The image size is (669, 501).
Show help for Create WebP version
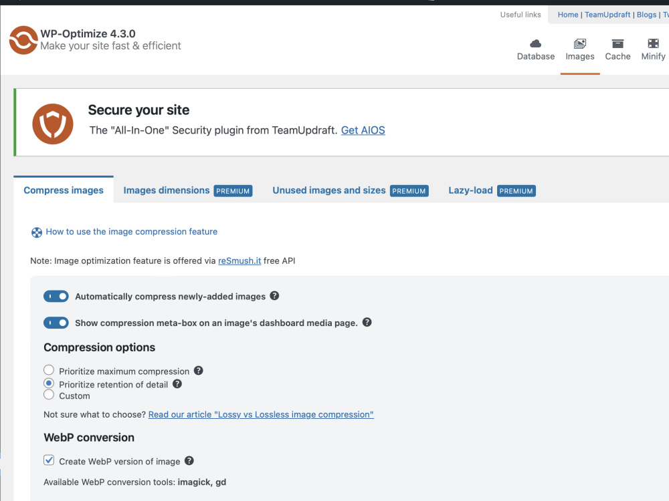coord(189,460)
